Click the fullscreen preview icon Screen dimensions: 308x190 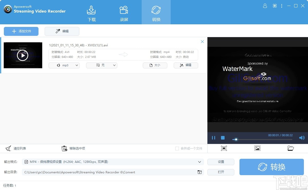click(224, 148)
